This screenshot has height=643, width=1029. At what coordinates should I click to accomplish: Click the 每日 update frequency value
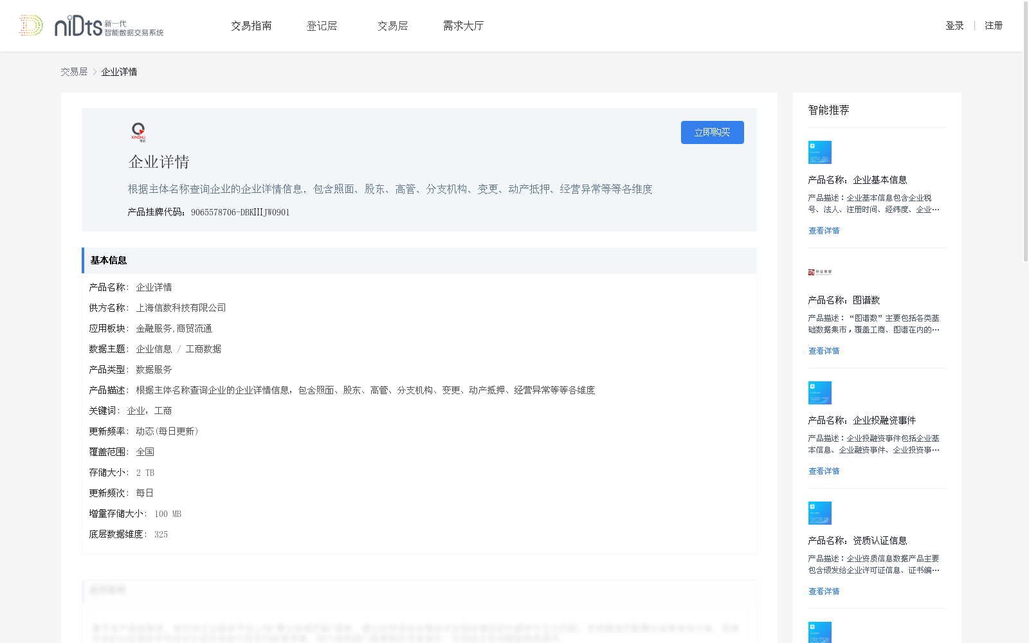pyautogui.click(x=145, y=493)
